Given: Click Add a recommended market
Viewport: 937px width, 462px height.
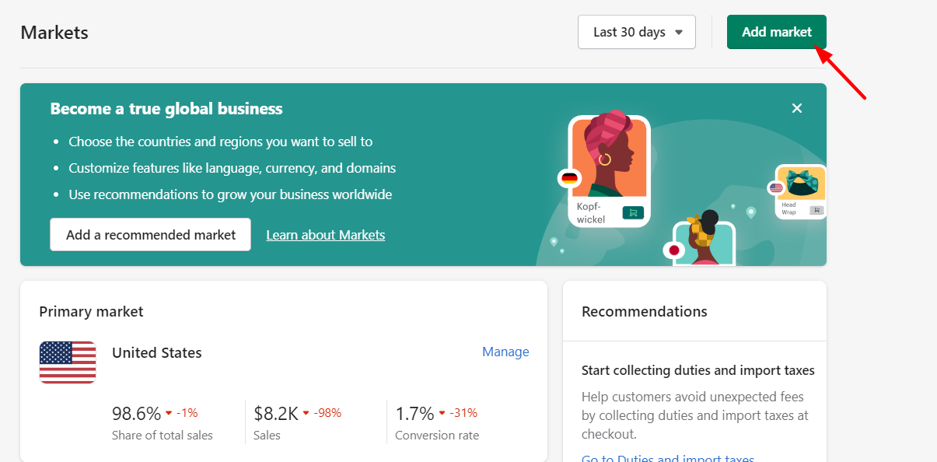Looking at the screenshot, I should [x=150, y=234].
